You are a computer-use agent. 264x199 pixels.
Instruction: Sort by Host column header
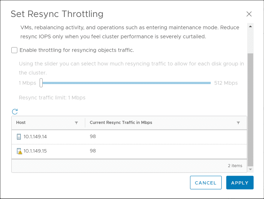pyautogui.click(x=21, y=122)
